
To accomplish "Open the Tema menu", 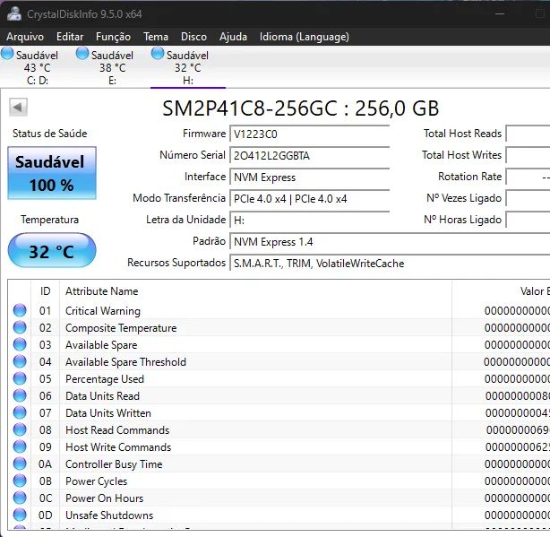I will point(156,37).
